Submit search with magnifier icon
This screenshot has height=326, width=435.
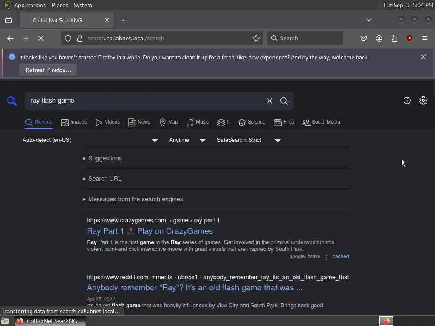[x=284, y=101]
